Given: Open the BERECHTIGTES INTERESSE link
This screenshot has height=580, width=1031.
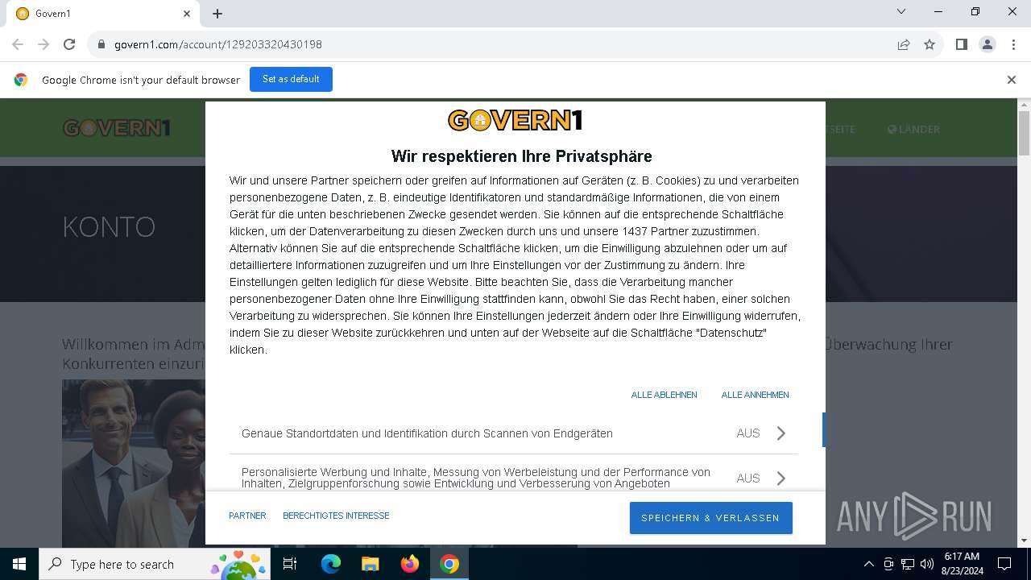Looking at the screenshot, I should click(x=336, y=516).
